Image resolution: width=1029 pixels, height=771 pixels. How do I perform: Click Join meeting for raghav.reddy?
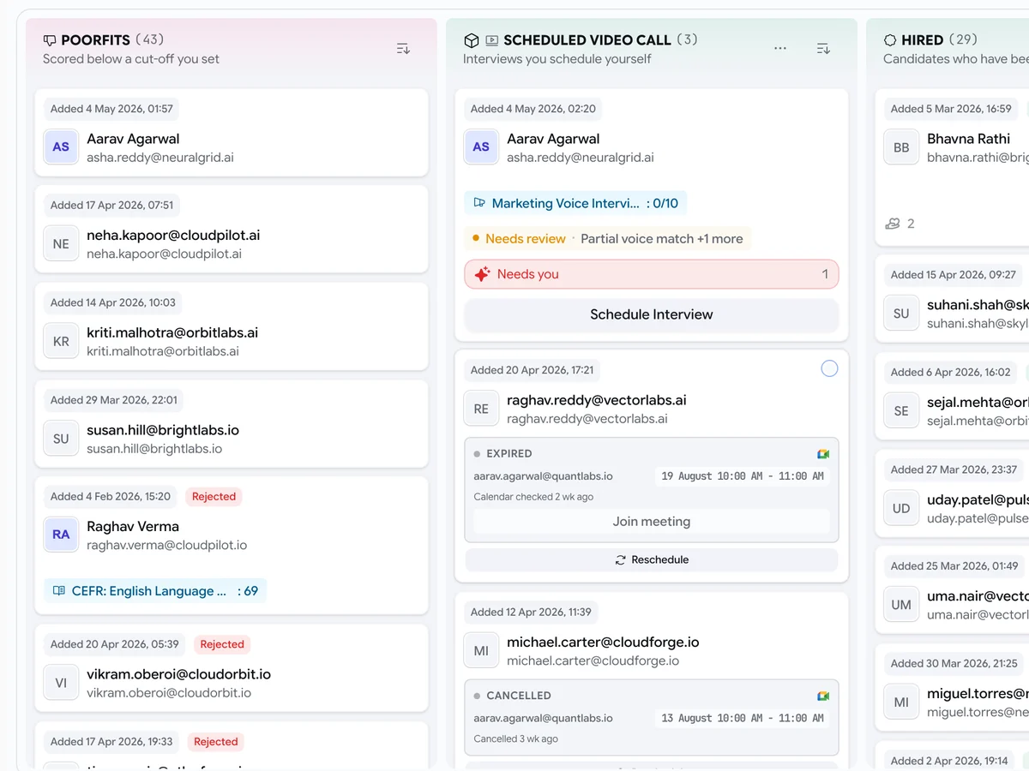[x=652, y=521]
